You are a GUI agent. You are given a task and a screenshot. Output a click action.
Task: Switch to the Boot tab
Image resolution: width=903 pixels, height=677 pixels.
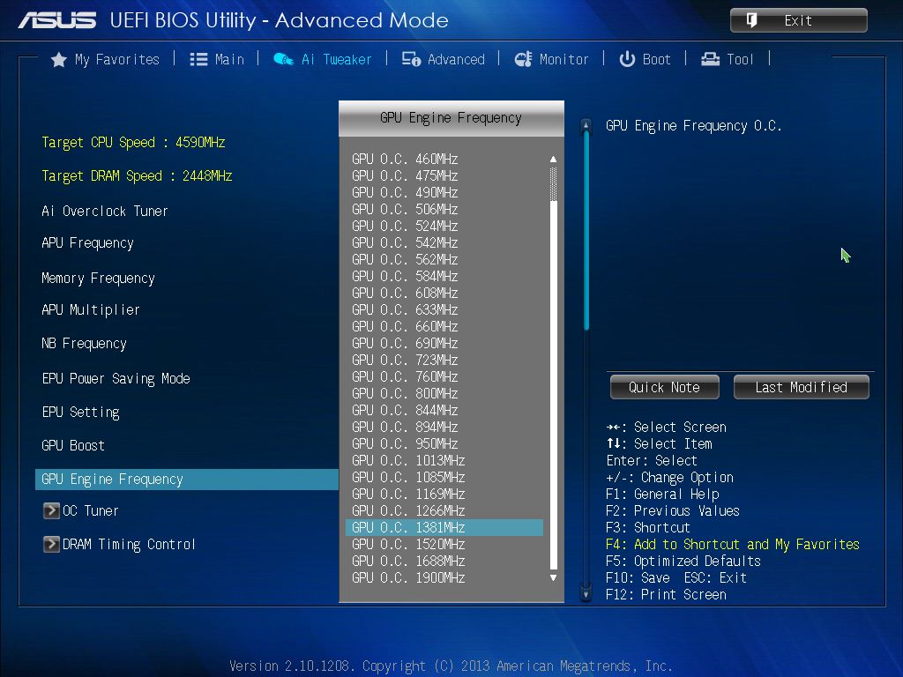click(x=645, y=59)
